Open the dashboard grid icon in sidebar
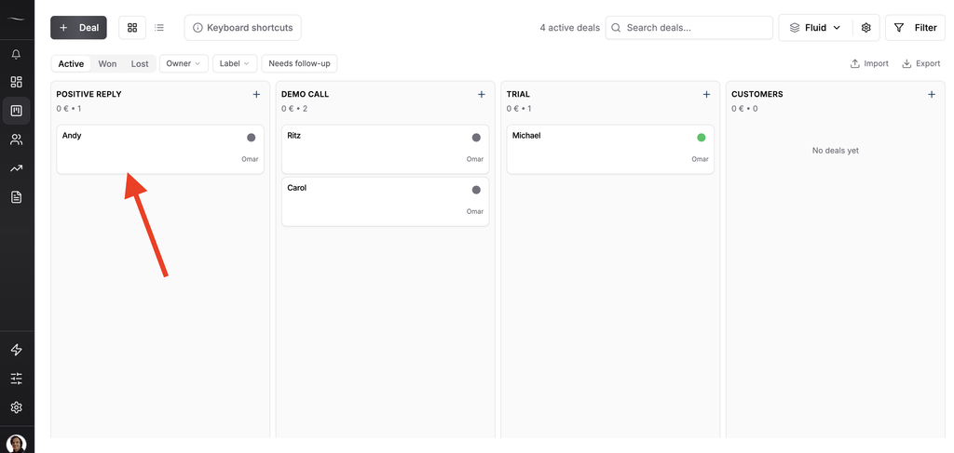Image resolution: width=954 pixels, height=453 pixels. (17, 82)
